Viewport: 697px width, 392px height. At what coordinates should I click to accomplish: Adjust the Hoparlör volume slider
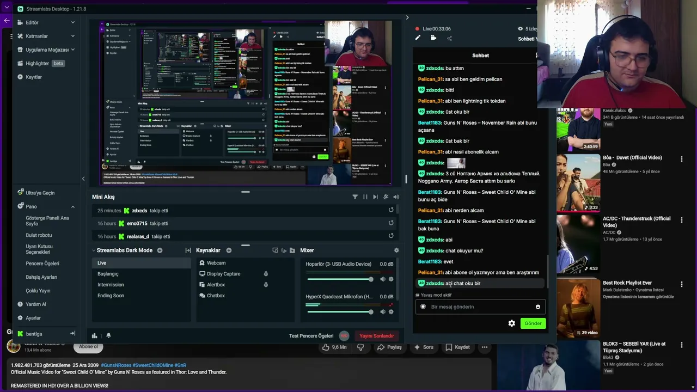tap(340, 279)
